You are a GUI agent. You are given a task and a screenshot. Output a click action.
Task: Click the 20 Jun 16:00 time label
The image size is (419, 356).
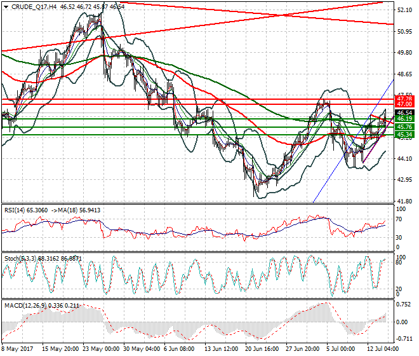pos(262,349)
